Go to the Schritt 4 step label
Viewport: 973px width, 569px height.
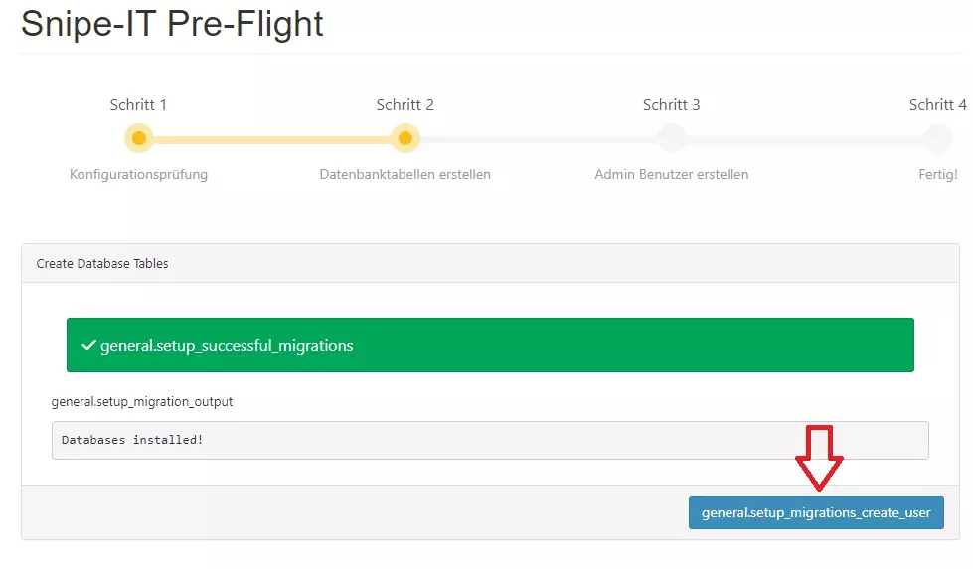tap(937, 105)
